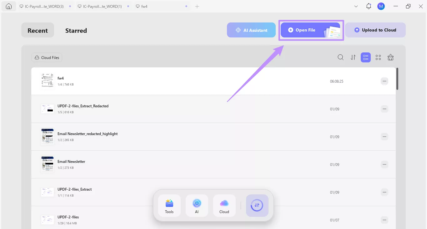
Task: Click Upload to Cloud
Action: click(x=375, y=30)
